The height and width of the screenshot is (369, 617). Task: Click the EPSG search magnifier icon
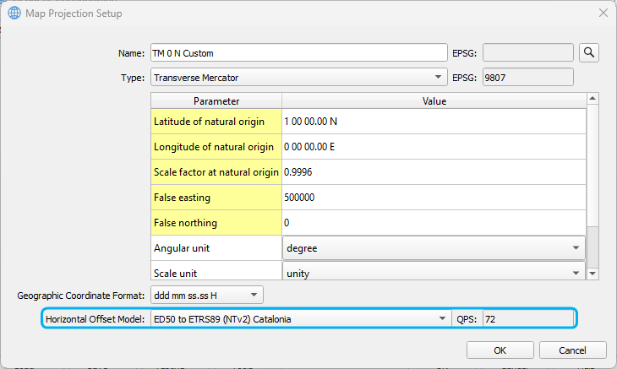point(589,52)
